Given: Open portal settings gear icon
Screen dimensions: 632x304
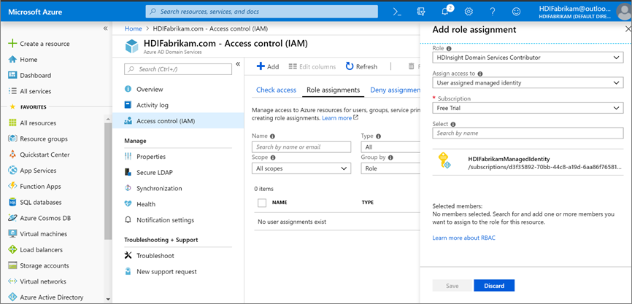Looking at the screenshot, I should click(469, 12).
